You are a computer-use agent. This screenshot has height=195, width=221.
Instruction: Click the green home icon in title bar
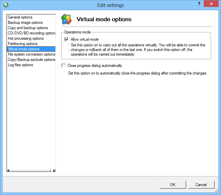coord(6,5)
